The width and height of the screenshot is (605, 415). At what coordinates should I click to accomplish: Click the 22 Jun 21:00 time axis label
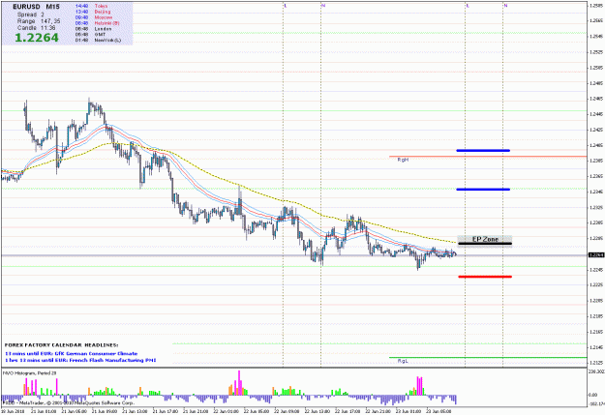tap(378, 411)
